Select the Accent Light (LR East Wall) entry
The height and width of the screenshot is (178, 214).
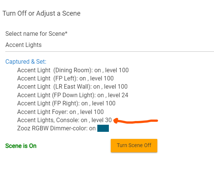[72, 87]
